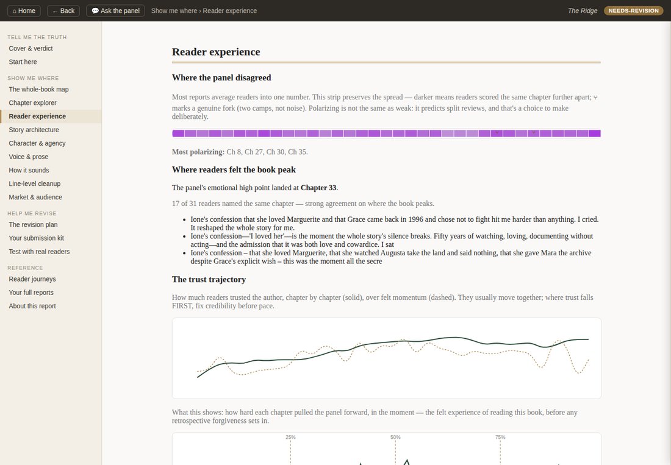671x465 pixels.
Task: Click the 17 of 31 readers agreement note
Action: click(x=303, y=204)
